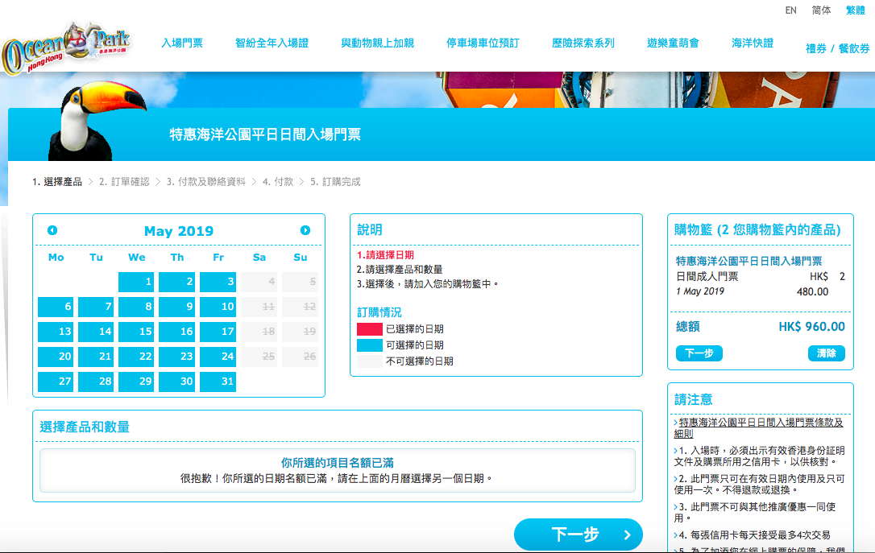Select May 27 on the calendar
The height and width of the screenshot is (553, 875).
56,382
